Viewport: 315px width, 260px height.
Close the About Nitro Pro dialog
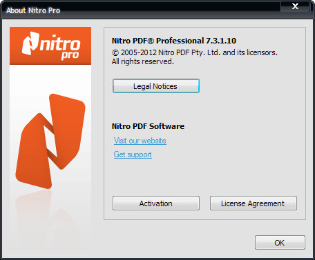point(295,6)
